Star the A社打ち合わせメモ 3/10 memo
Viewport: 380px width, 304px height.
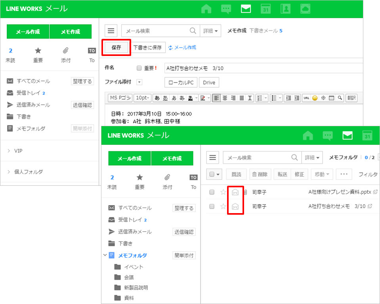(x=223, y=206)
